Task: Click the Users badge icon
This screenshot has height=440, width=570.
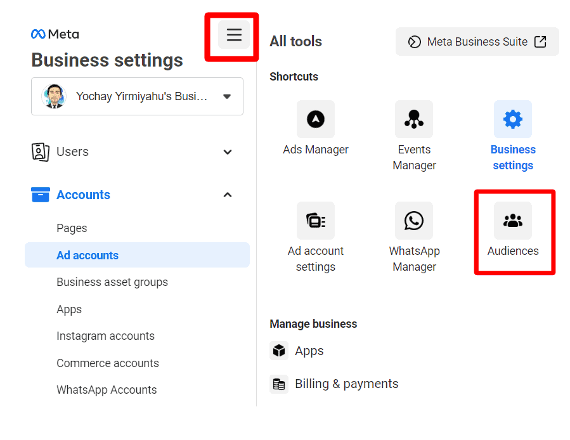Action: point(41,152)
